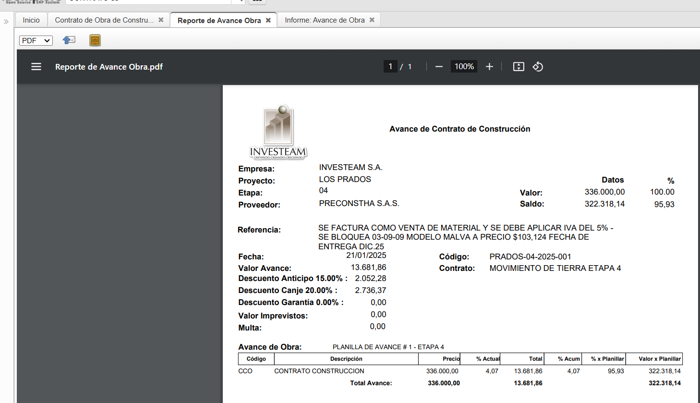
Task: Click the send report by email icon
Action: click(x=69, y=40)
